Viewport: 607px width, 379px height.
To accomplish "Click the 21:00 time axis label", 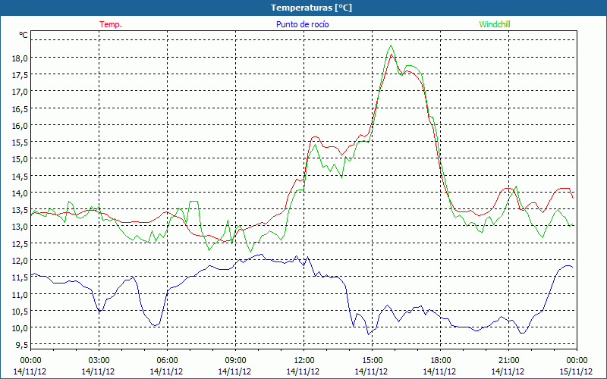I will (508, 361).
